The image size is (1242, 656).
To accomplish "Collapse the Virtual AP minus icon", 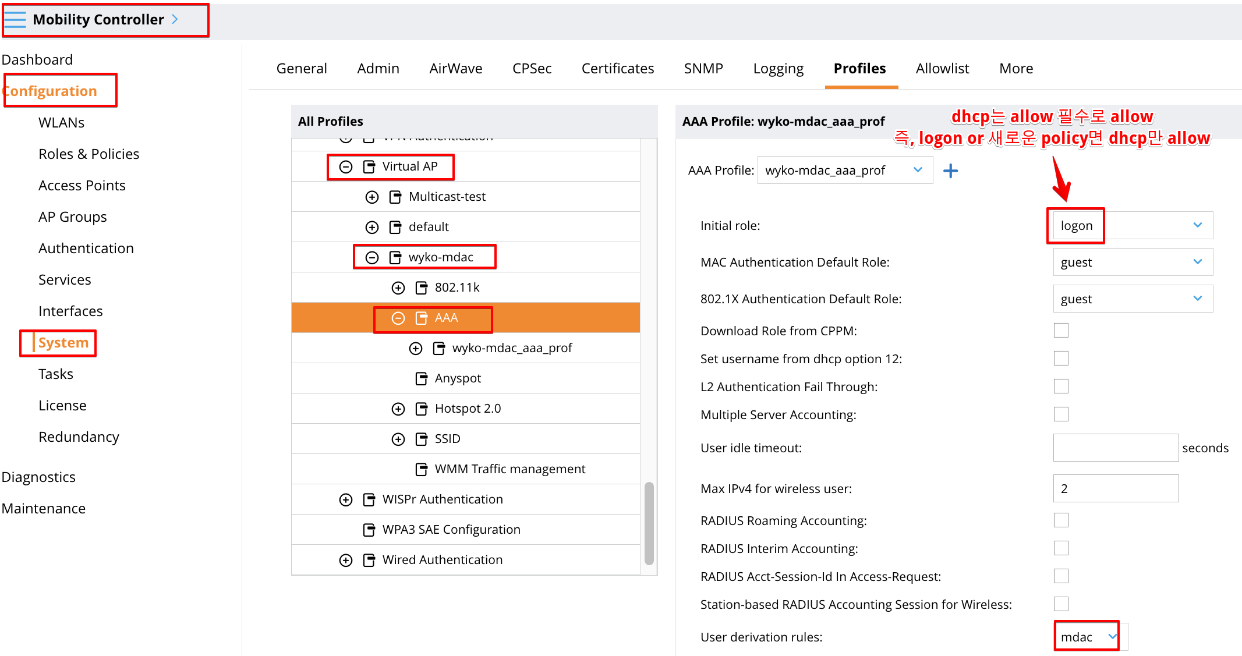I will (346, 166).
